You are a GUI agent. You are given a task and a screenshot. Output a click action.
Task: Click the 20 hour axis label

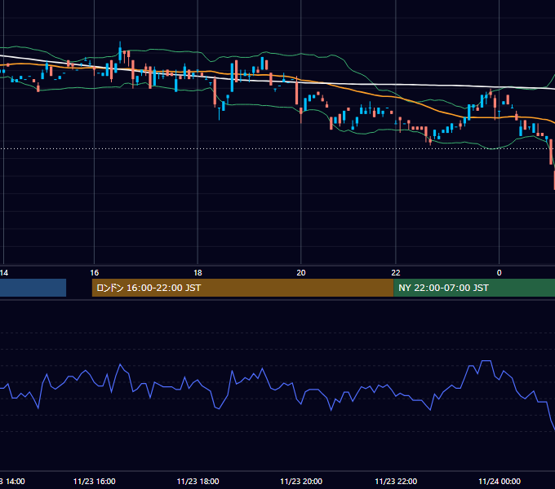point(301,273)
